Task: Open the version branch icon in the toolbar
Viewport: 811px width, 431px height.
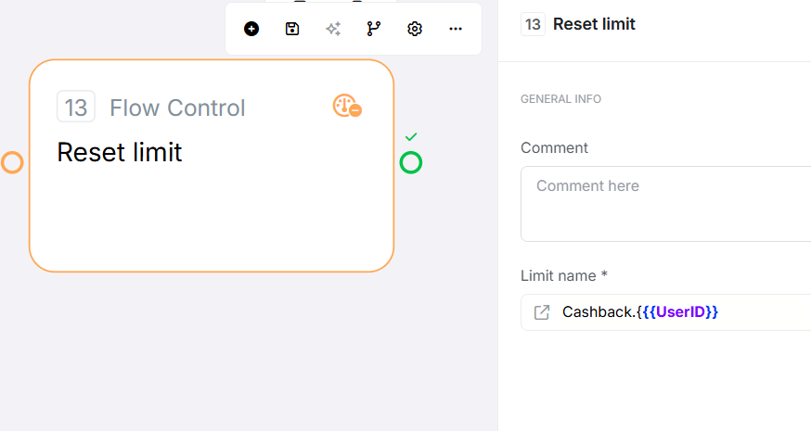Action: (x=374, y=29)
